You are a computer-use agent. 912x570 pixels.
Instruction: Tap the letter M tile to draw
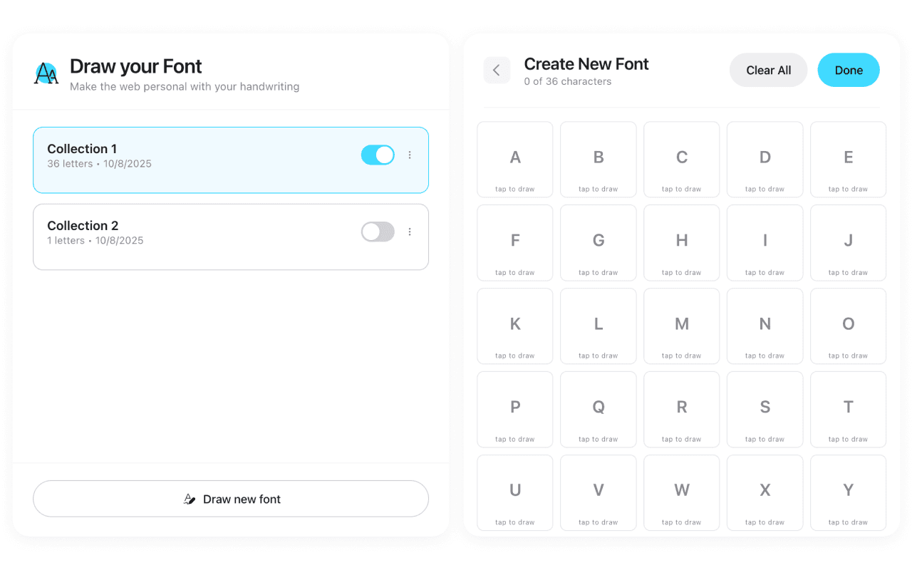point(681,326)
